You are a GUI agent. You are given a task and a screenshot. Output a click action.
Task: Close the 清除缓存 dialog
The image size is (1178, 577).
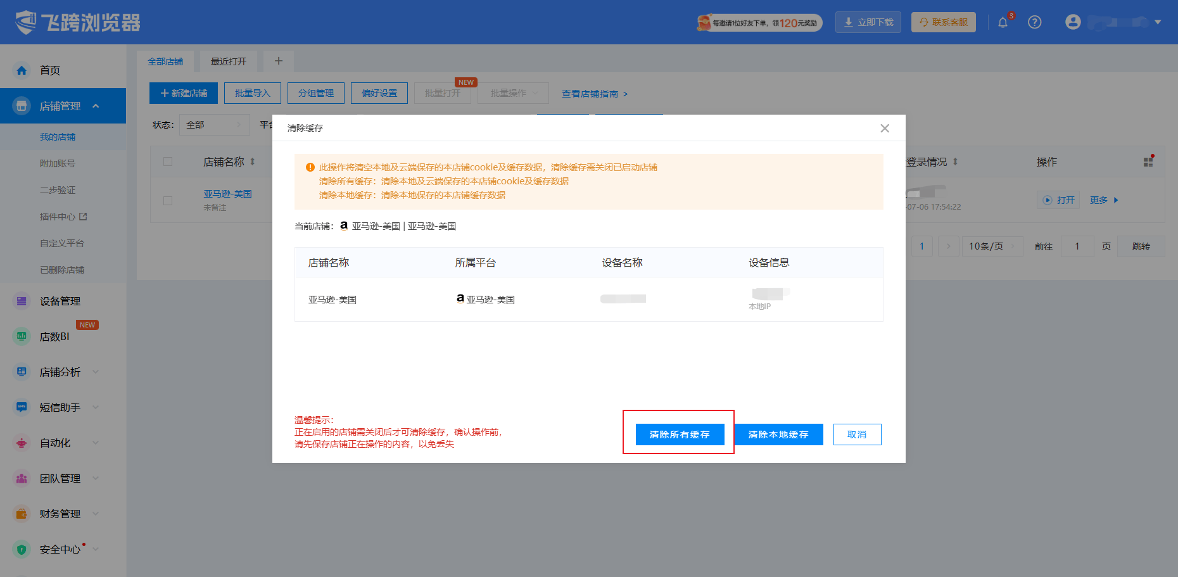(x=885, y=128)
